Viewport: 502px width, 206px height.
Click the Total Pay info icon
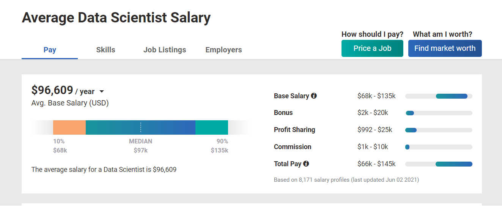point(306,164)
